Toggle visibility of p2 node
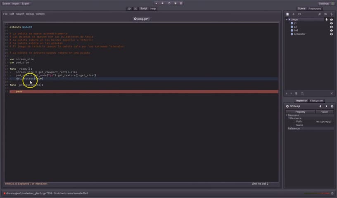Screen dimensions: 337x198 (331, 27)
